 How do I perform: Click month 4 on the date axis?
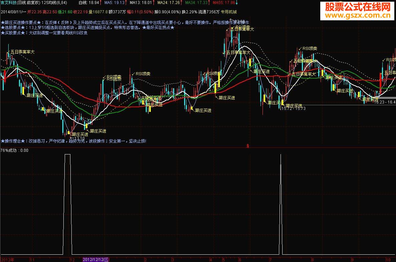pyautogui.click(x=211, y=260)
